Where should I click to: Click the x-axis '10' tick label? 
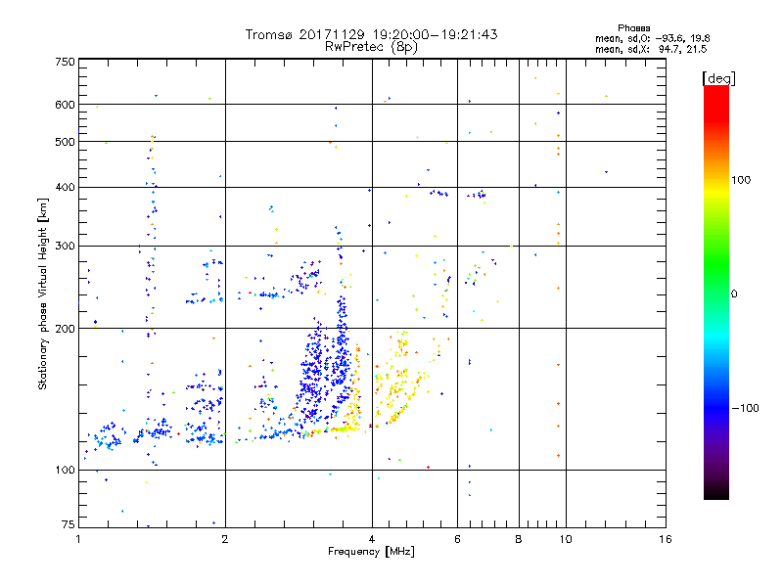(566, 539)
